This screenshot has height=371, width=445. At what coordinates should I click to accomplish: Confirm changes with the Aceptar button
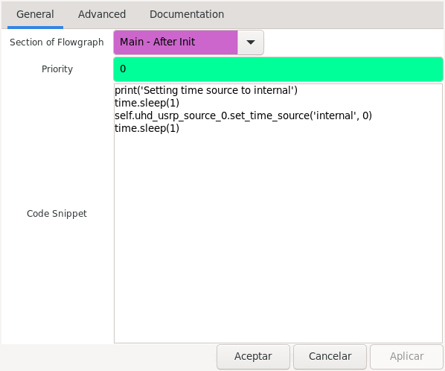(x=253, y=356)
